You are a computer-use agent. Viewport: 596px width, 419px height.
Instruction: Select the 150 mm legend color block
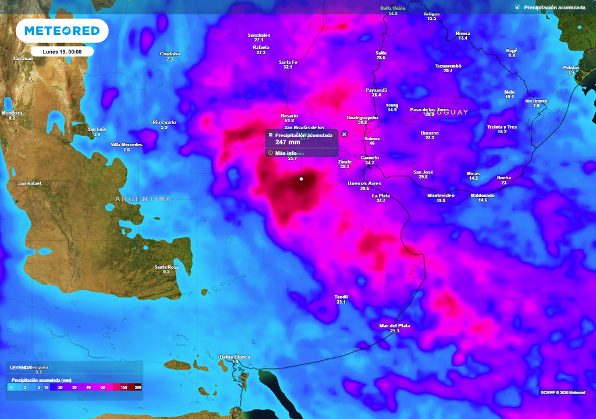click(x=124, y=387)
